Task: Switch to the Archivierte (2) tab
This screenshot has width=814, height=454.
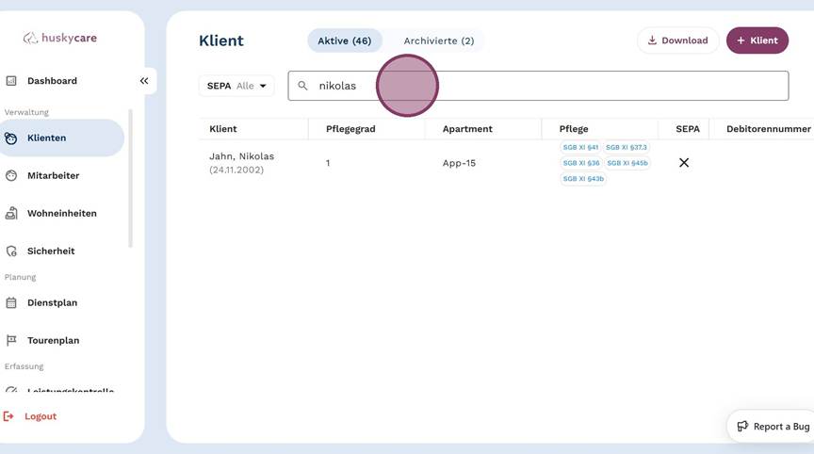Action: pyautogui.click(x=439, y=41)
